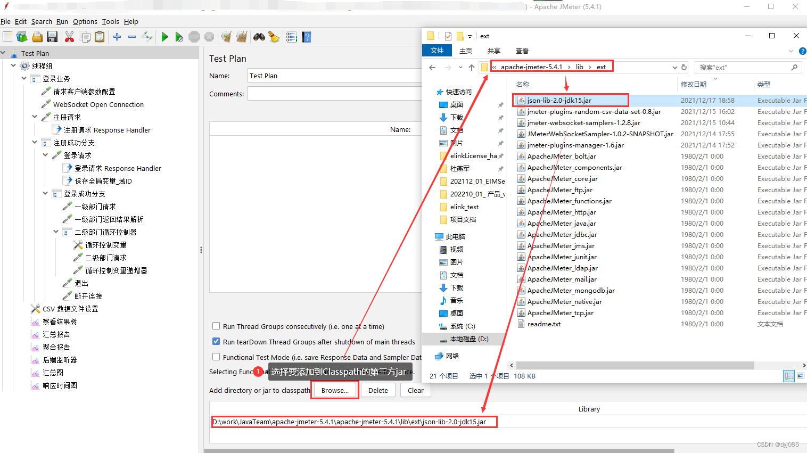Open the Edit menu

point(21,22)
